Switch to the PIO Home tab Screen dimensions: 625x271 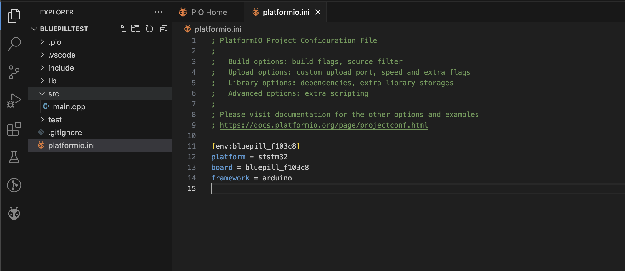(208, 12)
